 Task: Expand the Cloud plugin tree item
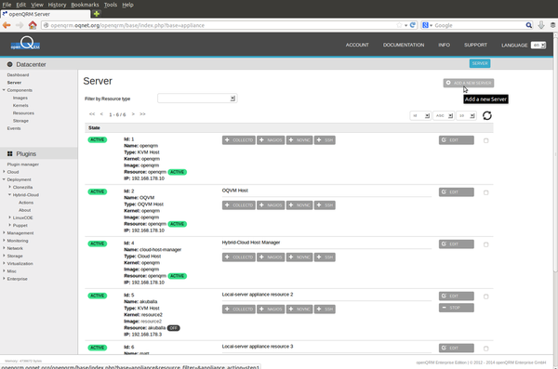(x=13, y=172)
